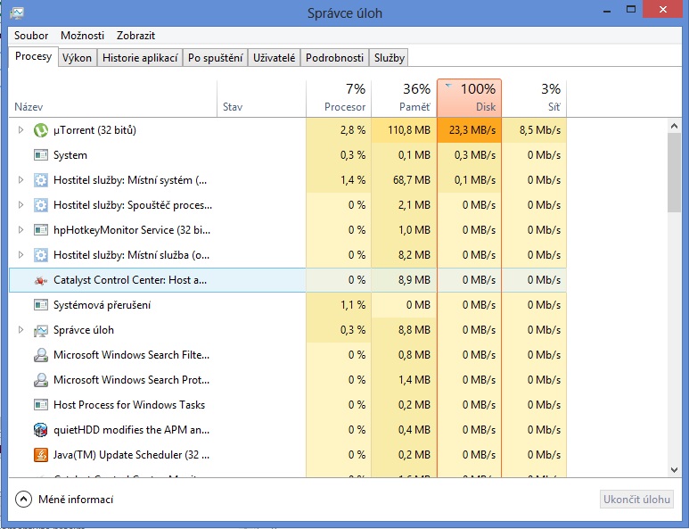Click the Systémová přerušení icon
Image resolution: width=689 pixels, height=529 pixels.
point(41,305)
